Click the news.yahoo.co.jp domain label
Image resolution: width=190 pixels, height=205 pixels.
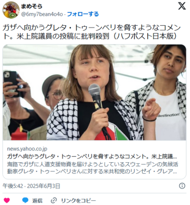tap(27, 149)
